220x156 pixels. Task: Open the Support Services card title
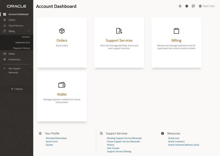tap(119, 40)
